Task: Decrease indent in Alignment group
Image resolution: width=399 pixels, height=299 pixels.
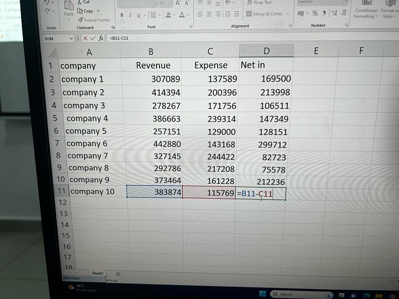Action: pos(228,14)
